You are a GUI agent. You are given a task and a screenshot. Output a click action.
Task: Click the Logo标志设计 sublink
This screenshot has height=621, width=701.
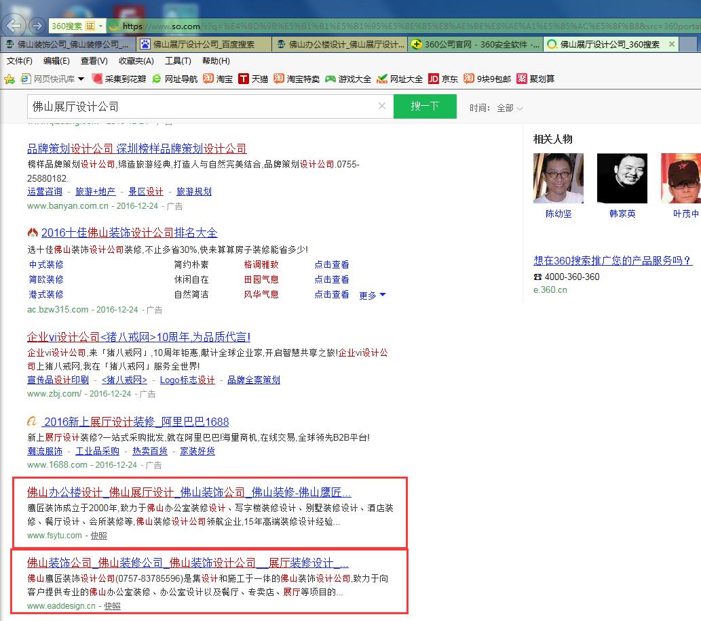tap(187, 380)
